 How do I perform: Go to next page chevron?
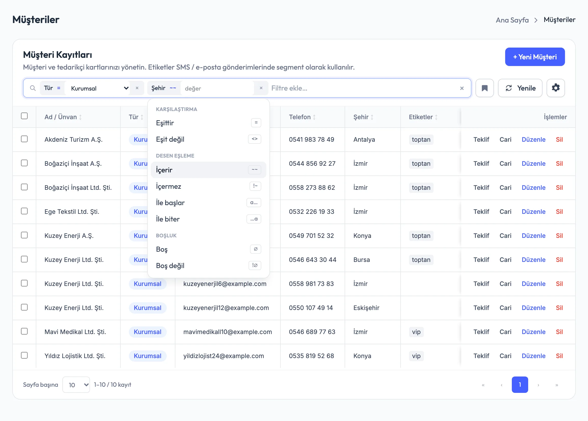pos(538,385)
